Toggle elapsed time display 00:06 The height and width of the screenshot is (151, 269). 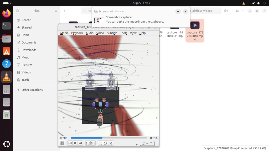tap(64, 138)
